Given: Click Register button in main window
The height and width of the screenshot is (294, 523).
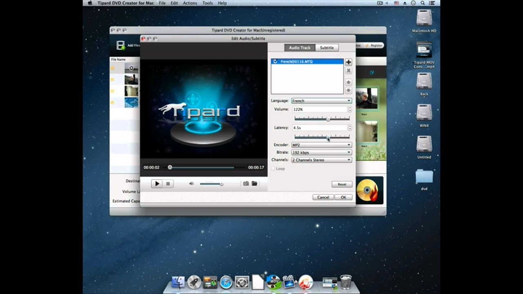Looking at the screenshot, I should click(374, 45).
